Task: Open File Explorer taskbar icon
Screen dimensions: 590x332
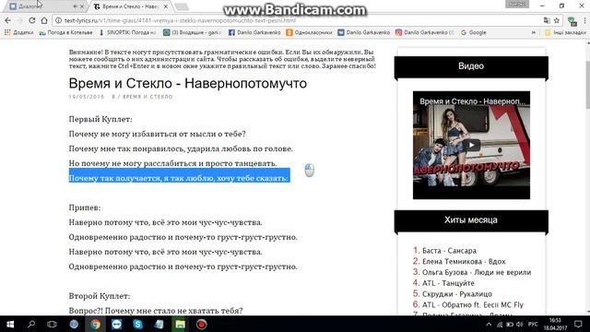Action: click(x=181, y=324)
